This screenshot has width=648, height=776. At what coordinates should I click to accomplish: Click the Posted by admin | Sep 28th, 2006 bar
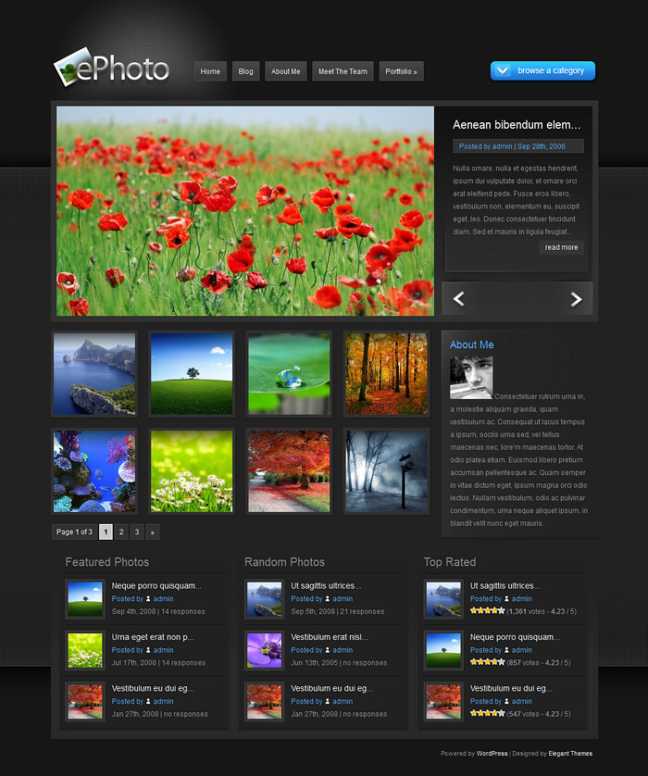tap(517, 146)
